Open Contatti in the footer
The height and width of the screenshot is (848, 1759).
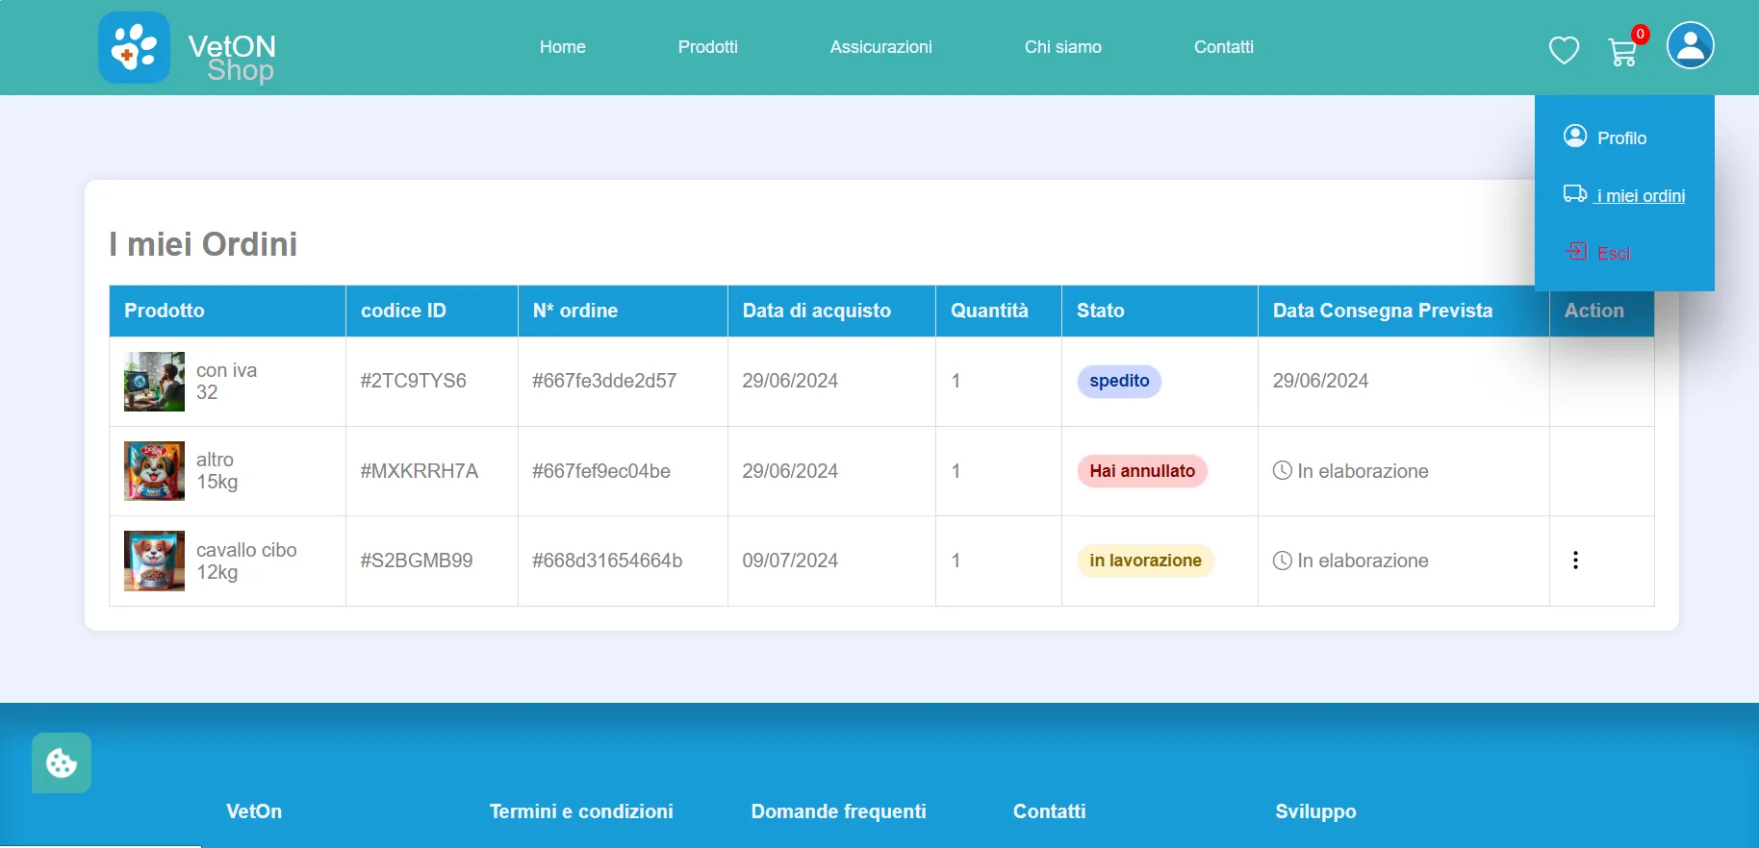pos(1050,811)
